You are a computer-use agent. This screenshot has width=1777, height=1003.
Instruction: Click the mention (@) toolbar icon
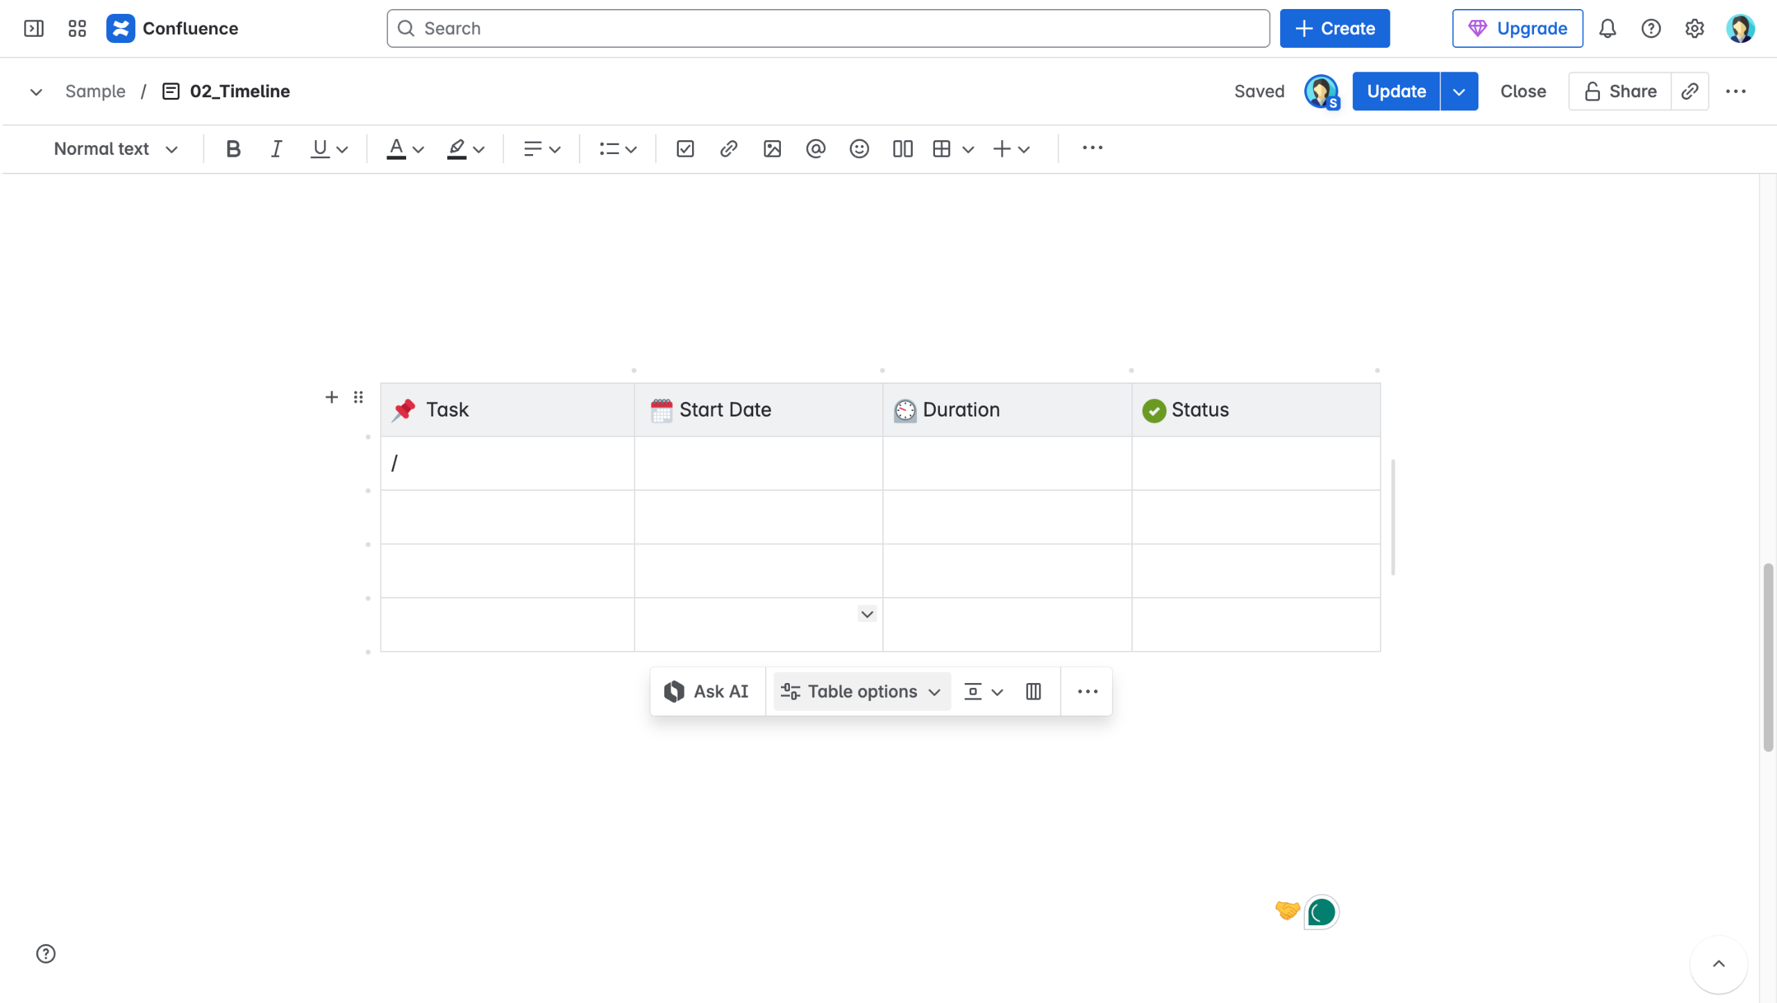[816, 149]
